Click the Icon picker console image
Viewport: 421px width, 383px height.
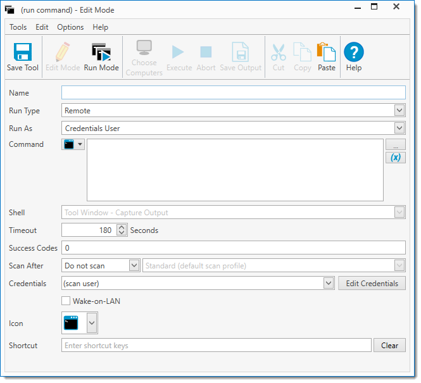point(72,323)
